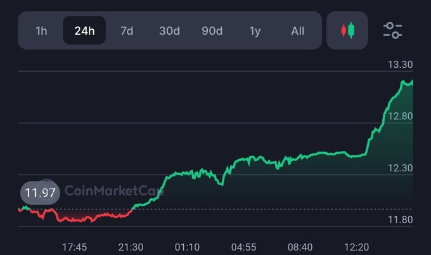This screenshot has height=255, width=431.
Task: Select the 24h time range tab
Action: 84,30
